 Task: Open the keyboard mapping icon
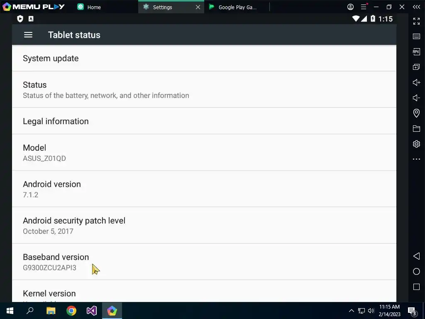[x=416, y=37]
